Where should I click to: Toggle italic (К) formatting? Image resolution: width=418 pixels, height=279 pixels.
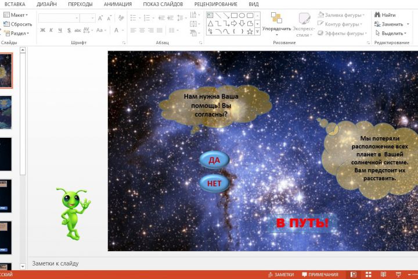pyautogui.click(x=51, y=30)
